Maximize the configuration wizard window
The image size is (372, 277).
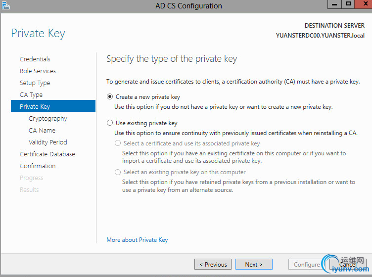pyautogui.click(x=348, y=4)
